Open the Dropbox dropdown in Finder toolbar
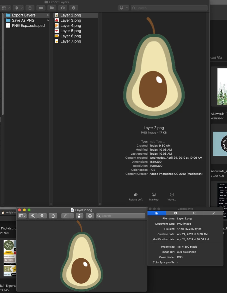Viewport: 227px width, 293px height. pos(124,8)
